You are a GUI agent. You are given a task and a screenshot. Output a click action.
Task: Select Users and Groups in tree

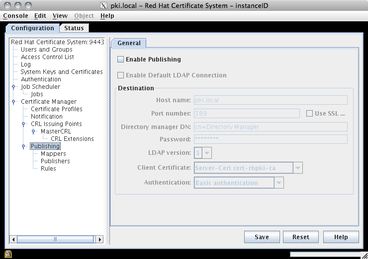pyautogui.click(x=46, y=50)
